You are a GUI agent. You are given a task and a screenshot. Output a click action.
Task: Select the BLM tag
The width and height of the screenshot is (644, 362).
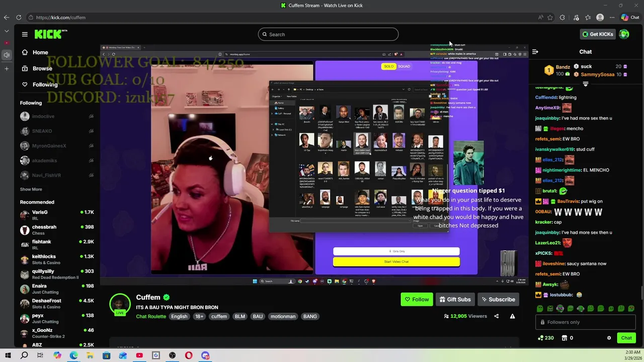[240, 316]
